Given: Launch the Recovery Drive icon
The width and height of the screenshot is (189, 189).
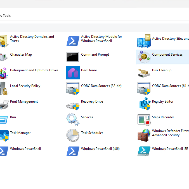Looking at the screenshot, I should point(73,106).
